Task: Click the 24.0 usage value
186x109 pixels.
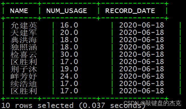Action: tap(69, 76)
